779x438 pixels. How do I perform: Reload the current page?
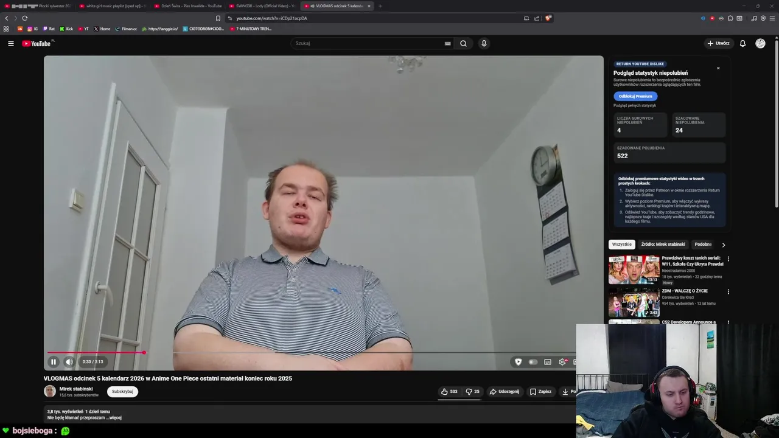coord(25,18)
